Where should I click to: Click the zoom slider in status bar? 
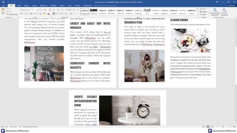coord(223,127)
